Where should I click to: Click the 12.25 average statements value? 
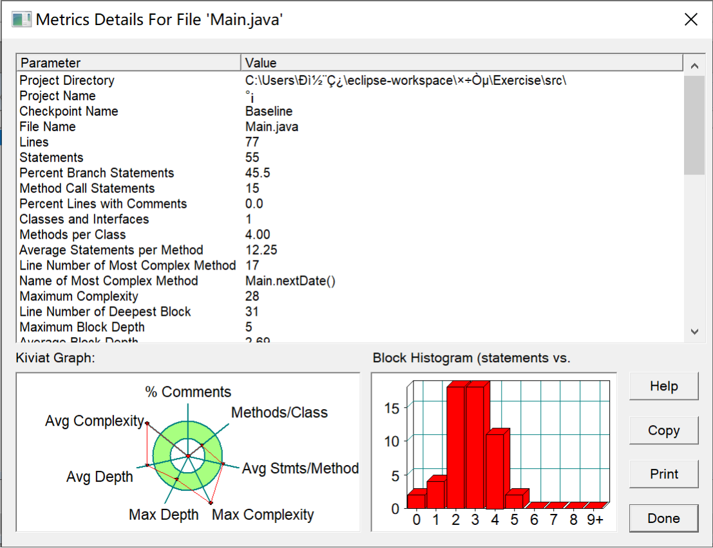261,250
